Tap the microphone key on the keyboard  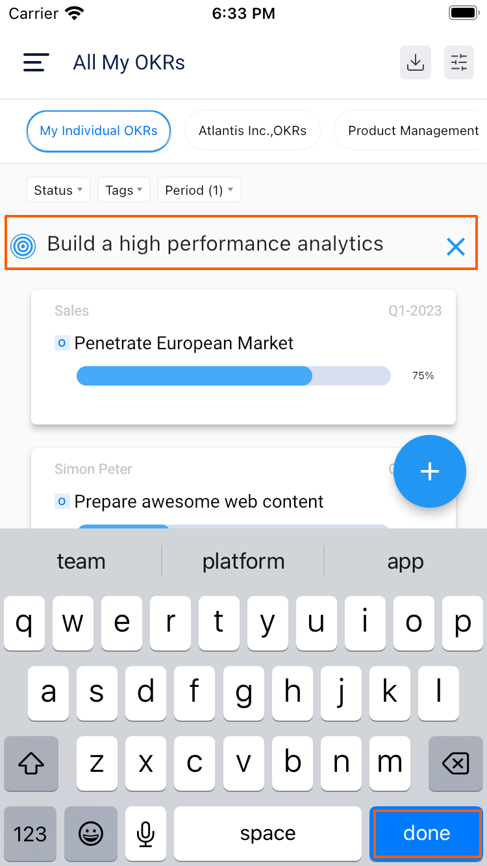click(x=145, y=834)
